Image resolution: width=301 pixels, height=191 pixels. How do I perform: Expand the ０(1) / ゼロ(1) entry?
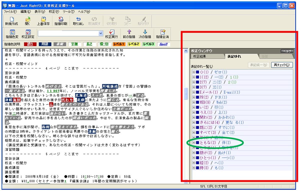[x=194, y=72]
